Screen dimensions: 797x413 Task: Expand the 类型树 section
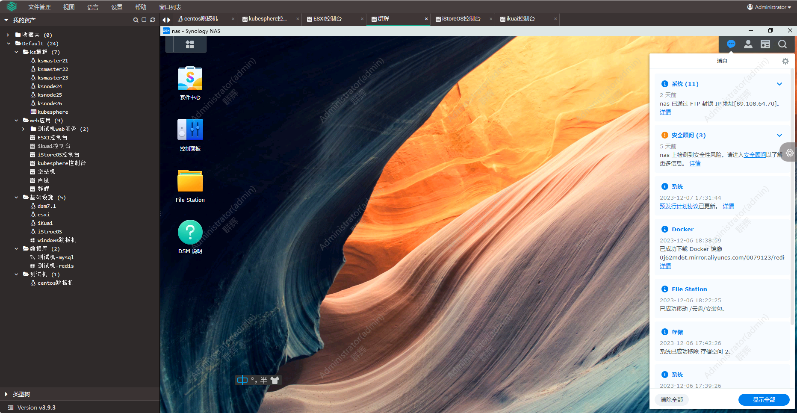click(x=6, y=394)
